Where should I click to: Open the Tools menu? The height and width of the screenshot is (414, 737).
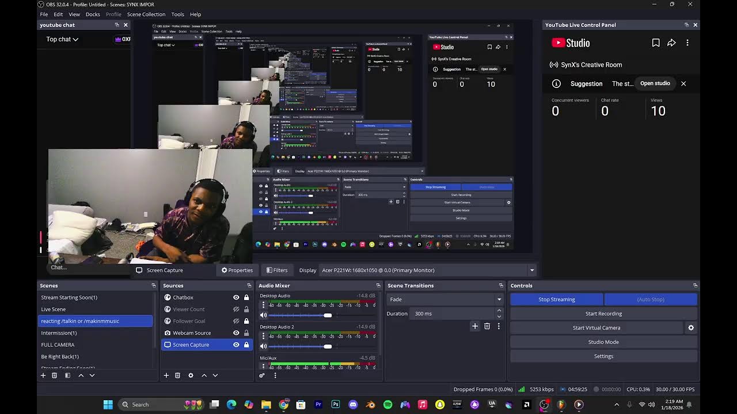(x=177, y=14)
